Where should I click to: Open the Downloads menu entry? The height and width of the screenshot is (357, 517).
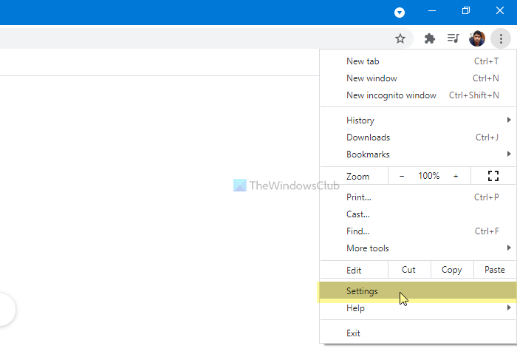[368, 137]
